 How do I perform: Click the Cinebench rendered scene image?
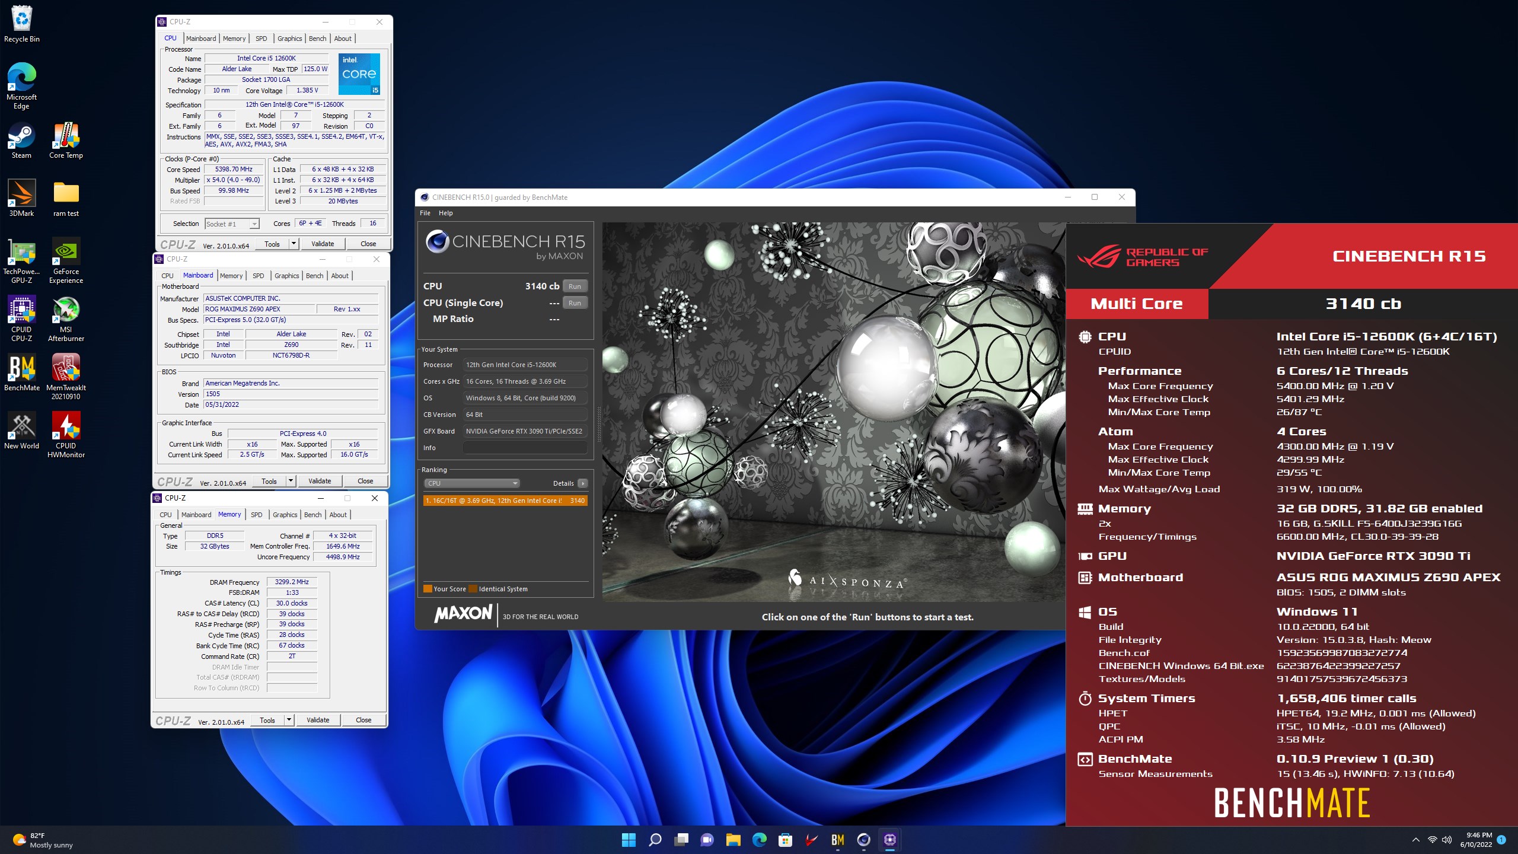(x=834, y=412)
